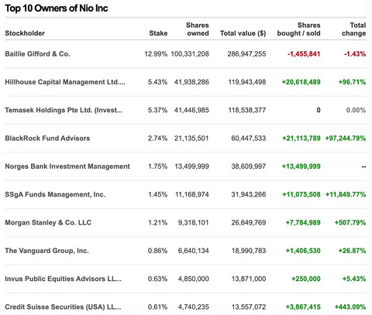This screenshot has height=315, width=372.
Task: Click shares owned value 4,740,235
Action: point(193,307)
